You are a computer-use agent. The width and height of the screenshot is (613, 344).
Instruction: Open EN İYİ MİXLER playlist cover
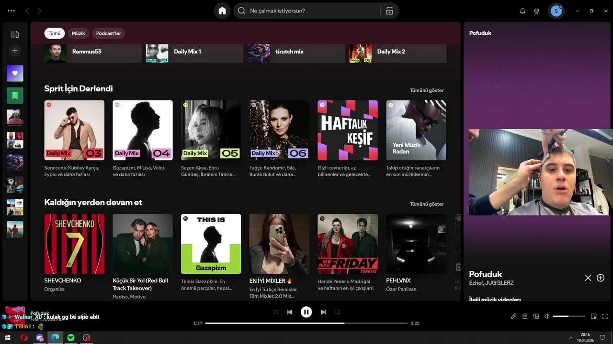point(279,244)
